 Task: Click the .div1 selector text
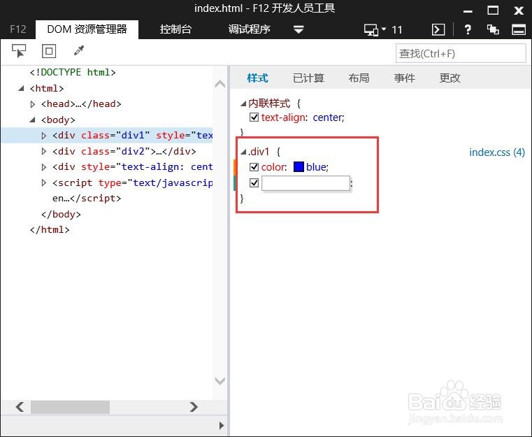[x=259, y=152]
